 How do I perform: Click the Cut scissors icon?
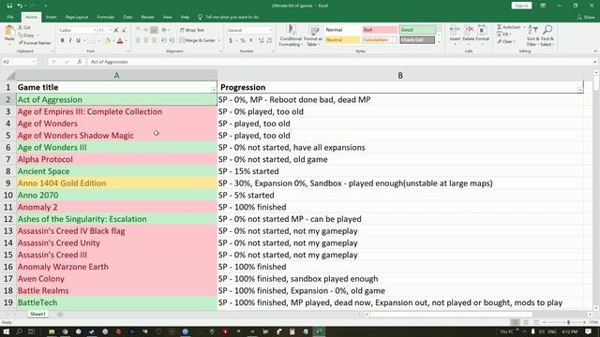21,27
